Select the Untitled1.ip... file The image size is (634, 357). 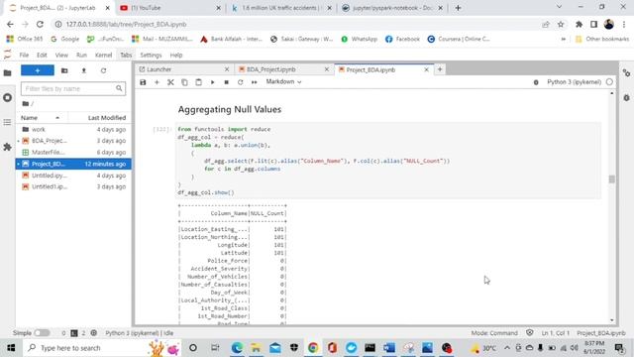pyautogui.click(x=73, y=186)
